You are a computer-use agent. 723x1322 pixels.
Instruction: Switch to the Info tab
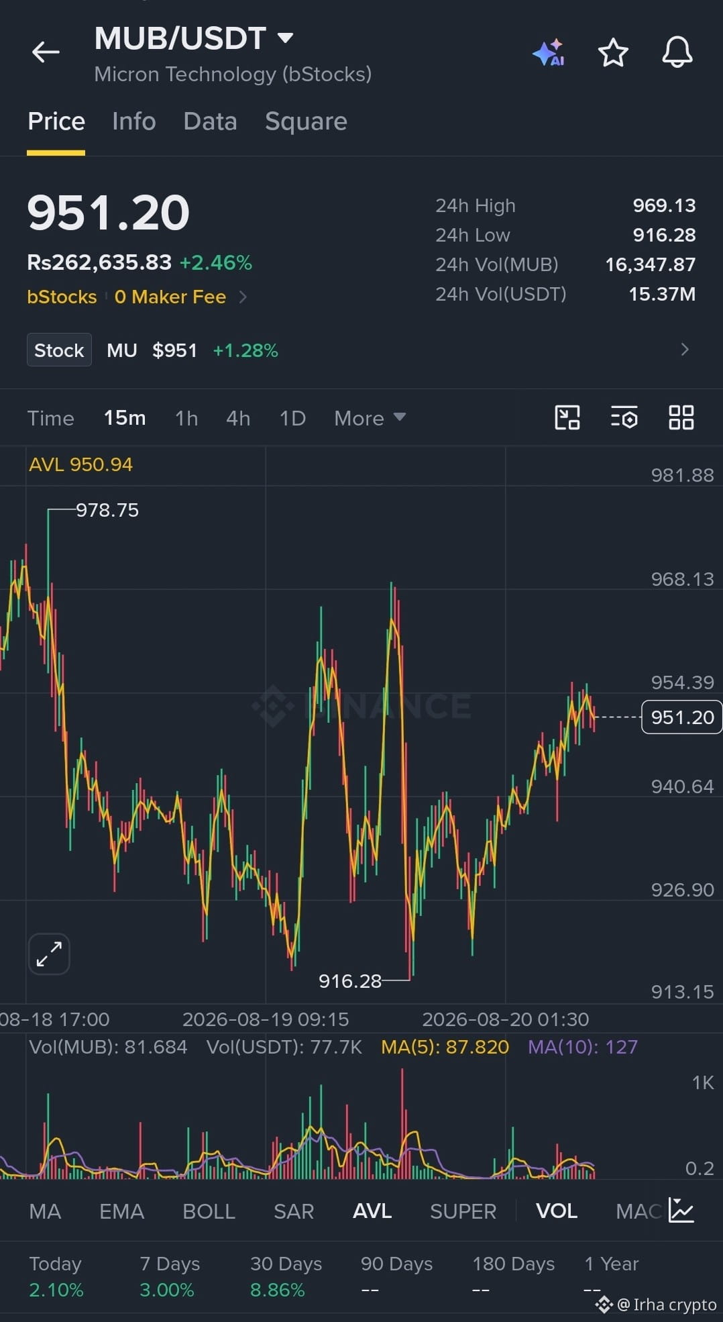134,121
